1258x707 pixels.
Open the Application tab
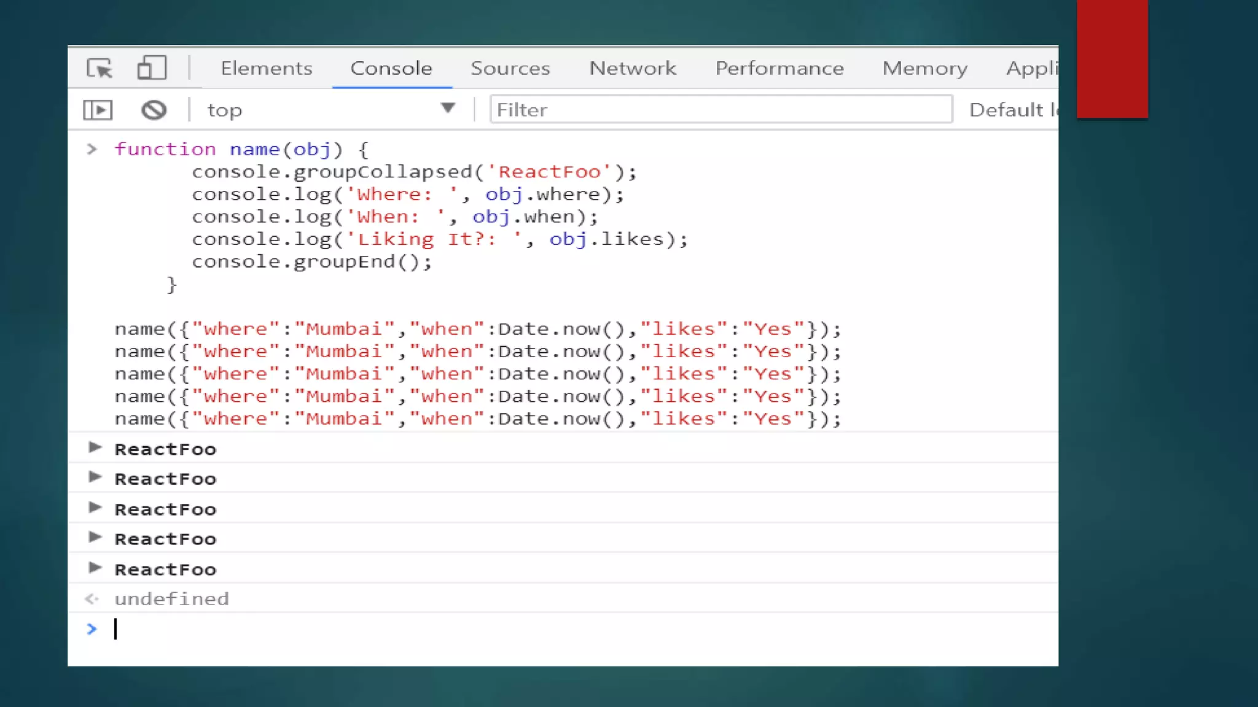[x=1031, y=68]
